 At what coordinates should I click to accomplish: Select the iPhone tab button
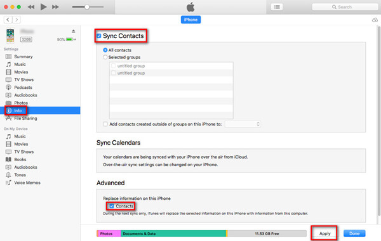190,20
